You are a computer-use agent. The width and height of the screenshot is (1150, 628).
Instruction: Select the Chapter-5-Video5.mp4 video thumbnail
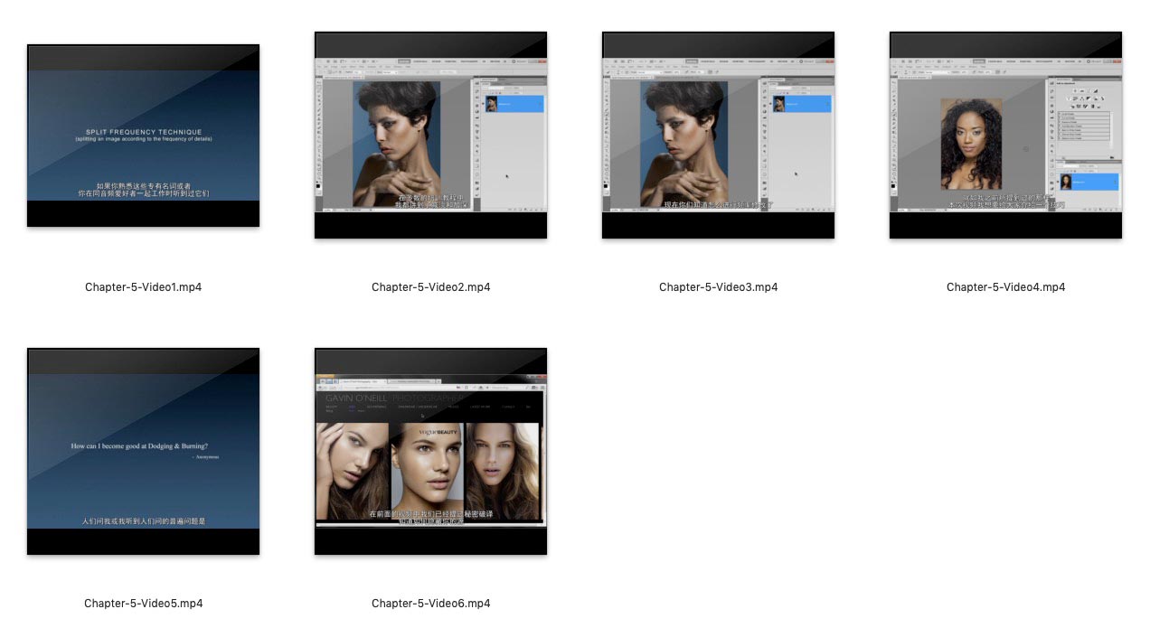coord(143,451)
